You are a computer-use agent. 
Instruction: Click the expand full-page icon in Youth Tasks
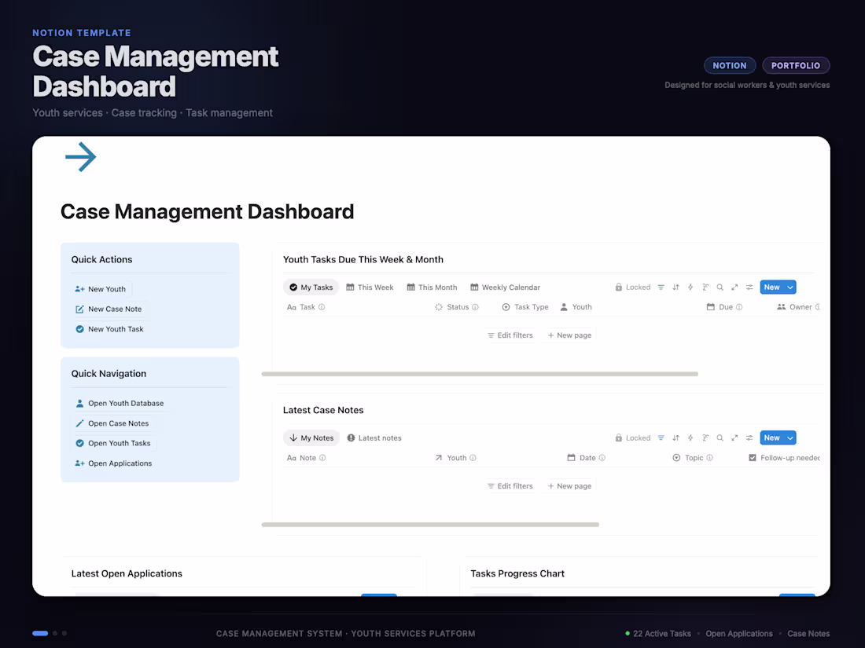coord(734,287)
